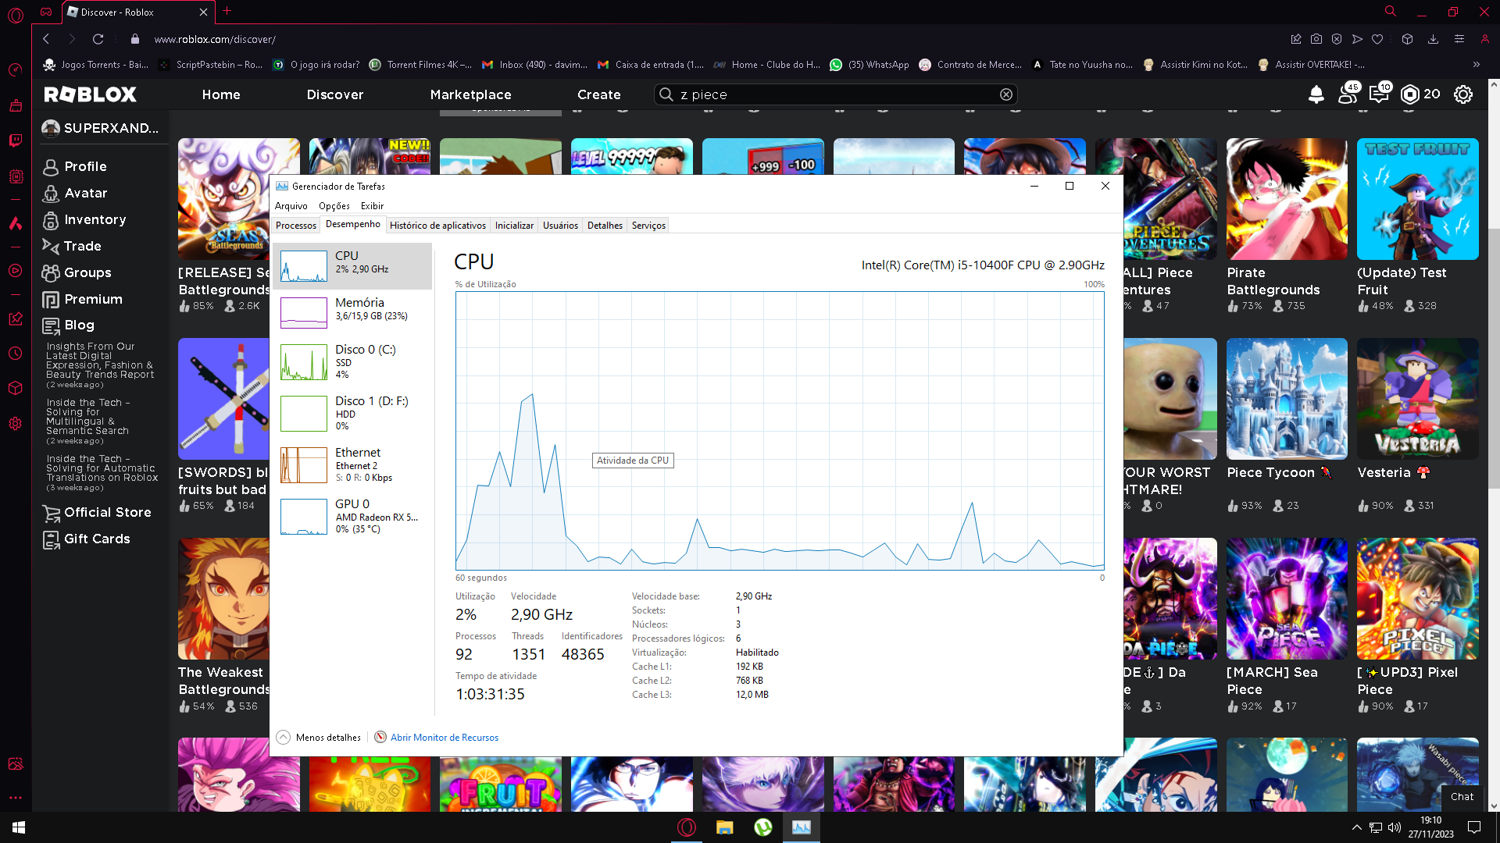
Task: Go back in the browser
Action: (46, 39)
